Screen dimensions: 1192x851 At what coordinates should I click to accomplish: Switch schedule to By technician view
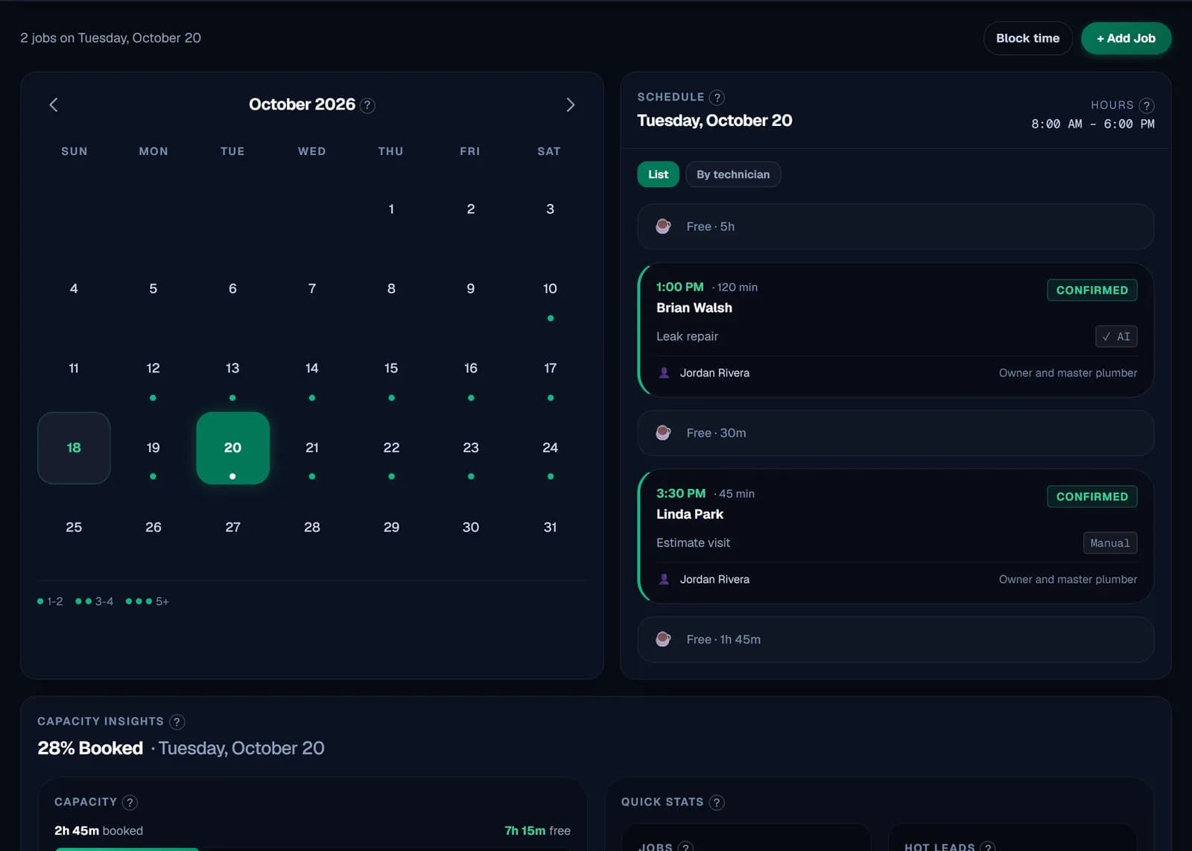click(x=733, y=174)
